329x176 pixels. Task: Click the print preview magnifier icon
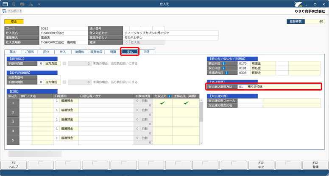(14, 4)
